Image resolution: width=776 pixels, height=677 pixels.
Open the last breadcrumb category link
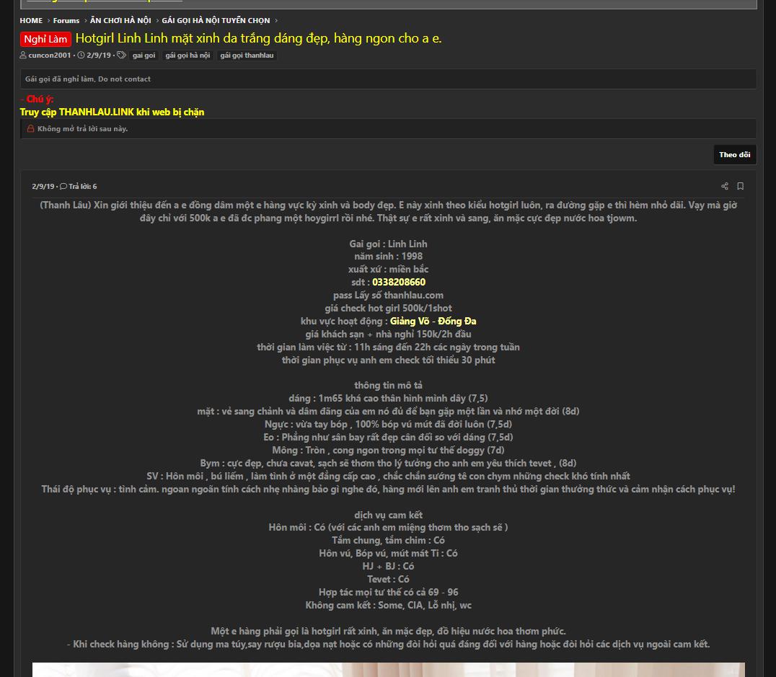click(216, 20)
